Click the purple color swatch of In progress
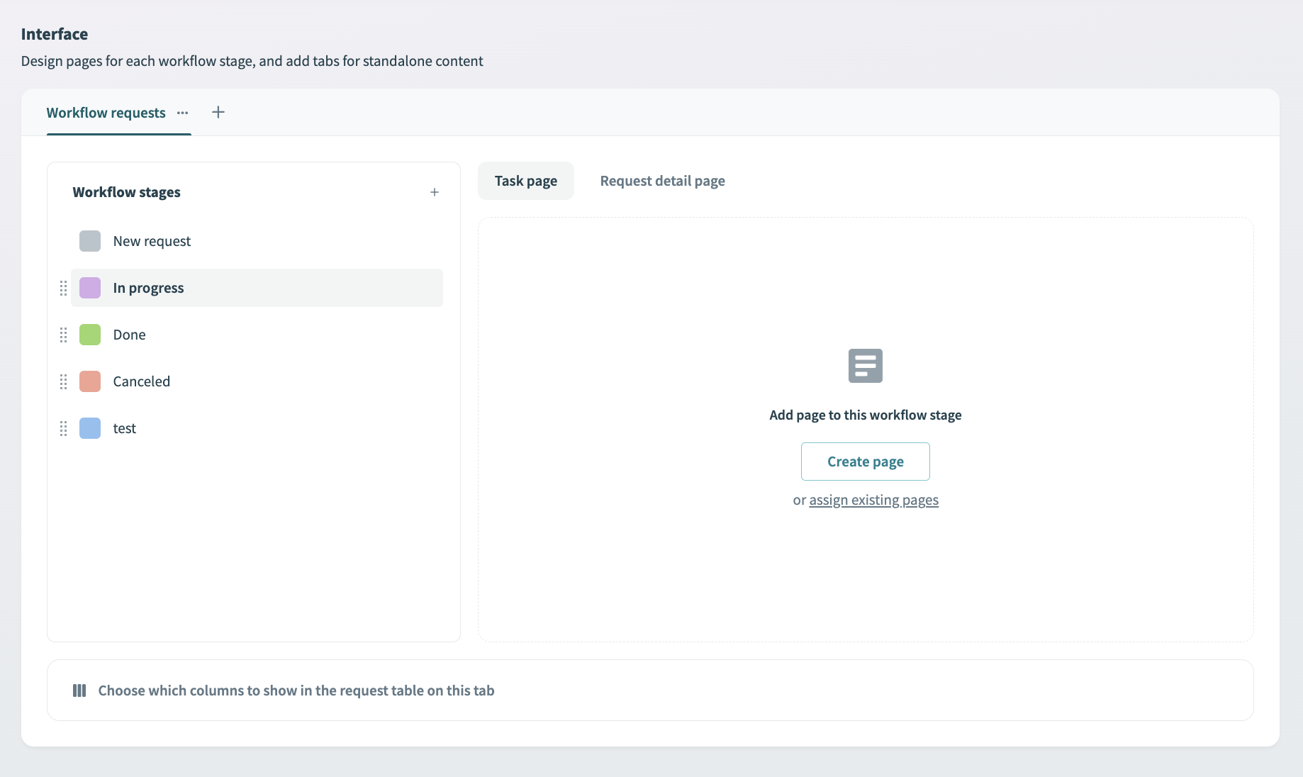This screenshot has width=1303, height=777. (x=89, y=288)
